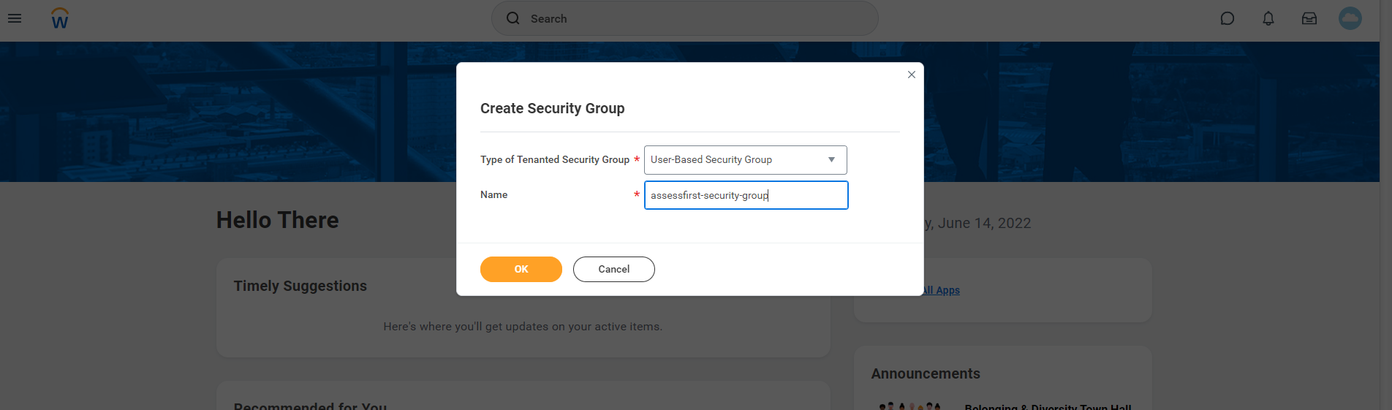This screenshot has height=410, width=1392.
Task: Click the magnifying glass search icon
Action: click(x=513, y=18)
